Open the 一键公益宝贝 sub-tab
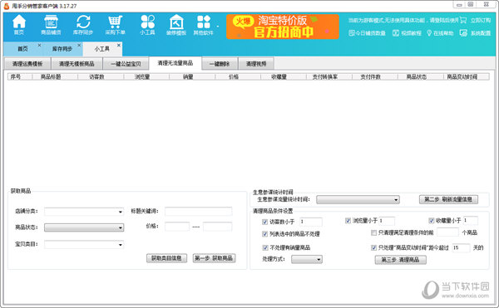The height and width of the screenshot is (308, 499). [x=126, y=64]
